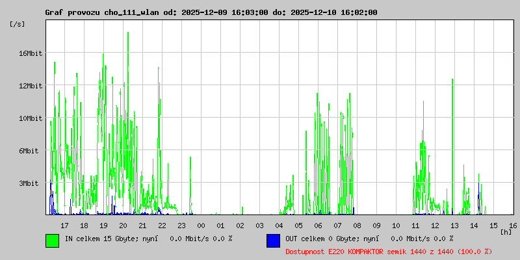The width and height of the screenshot is (520, 260).
Task: Click the hour 08 x-axis label
Action: click(357, 226)
